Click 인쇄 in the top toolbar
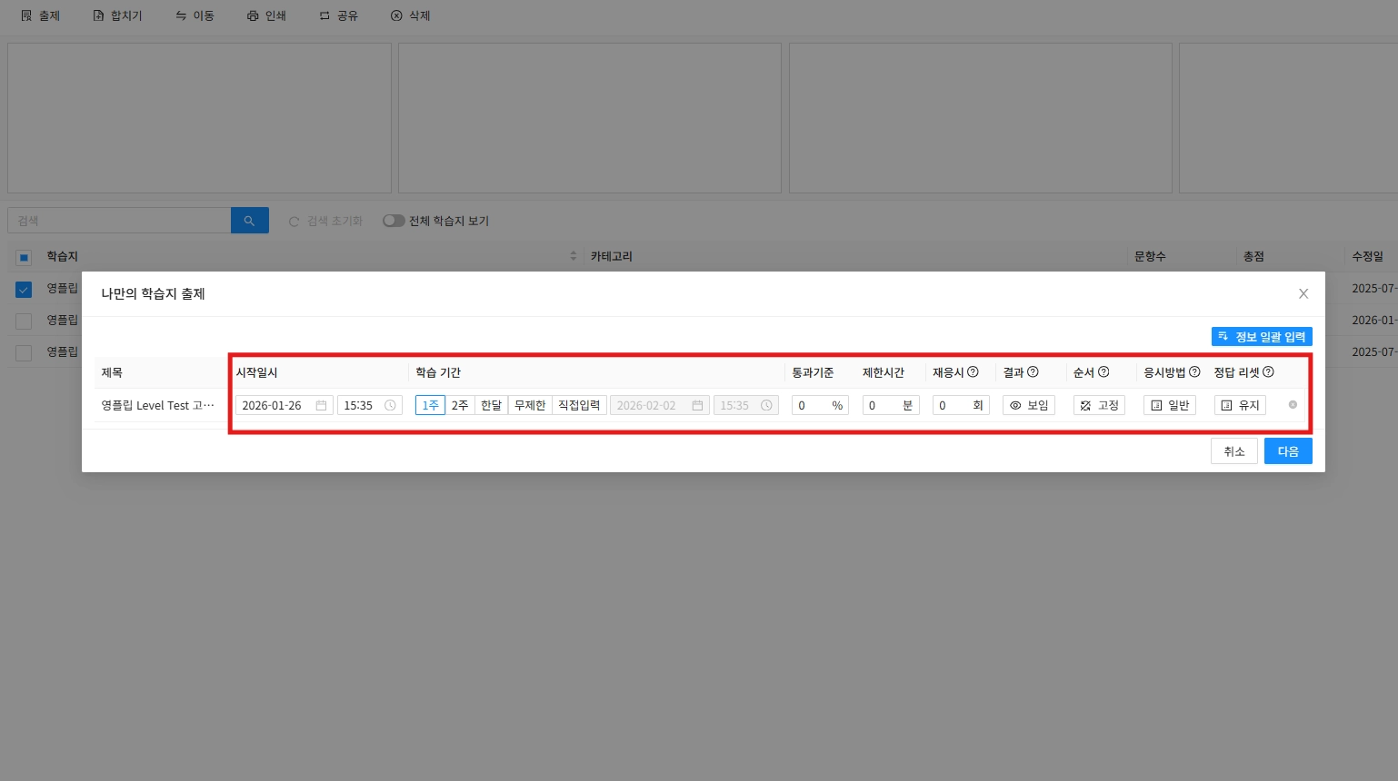 266,15
